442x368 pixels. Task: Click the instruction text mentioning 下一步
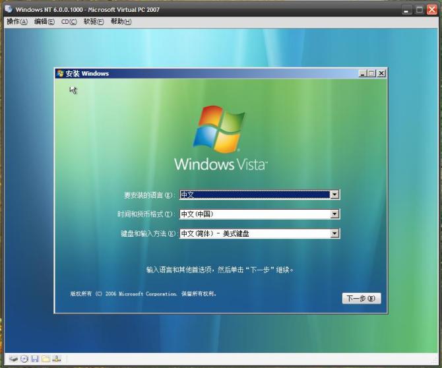(220, 270)
